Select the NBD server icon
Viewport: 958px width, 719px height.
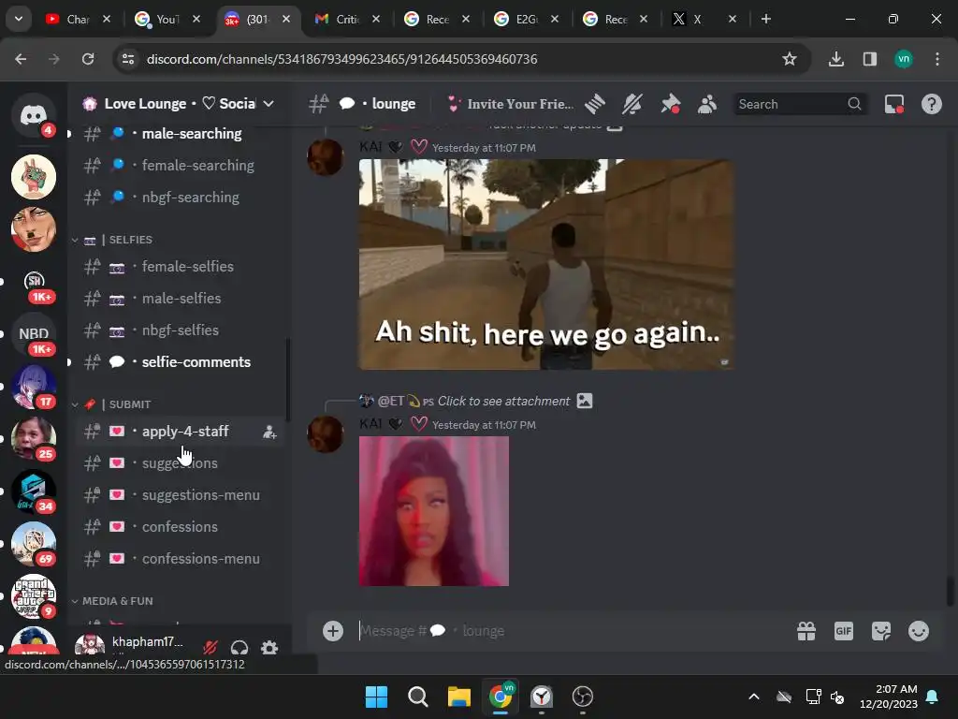pyautogui.click(x=34, y=334)
